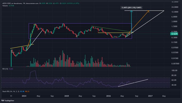Screen dimensions: 182x103
Task: Click the 100.00 RSI axis label
Action: (175, 70)
